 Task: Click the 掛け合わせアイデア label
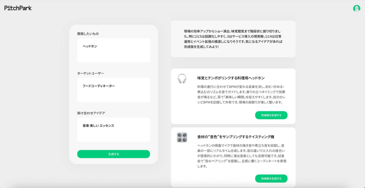(x=90, y=112)
